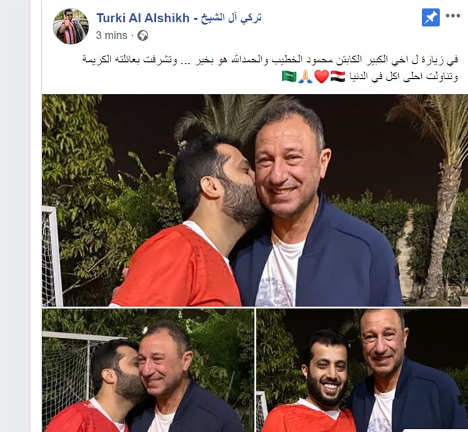This screenshot has width=468, height=432.
Task: Open the large top photo
Action: [255, 201]
